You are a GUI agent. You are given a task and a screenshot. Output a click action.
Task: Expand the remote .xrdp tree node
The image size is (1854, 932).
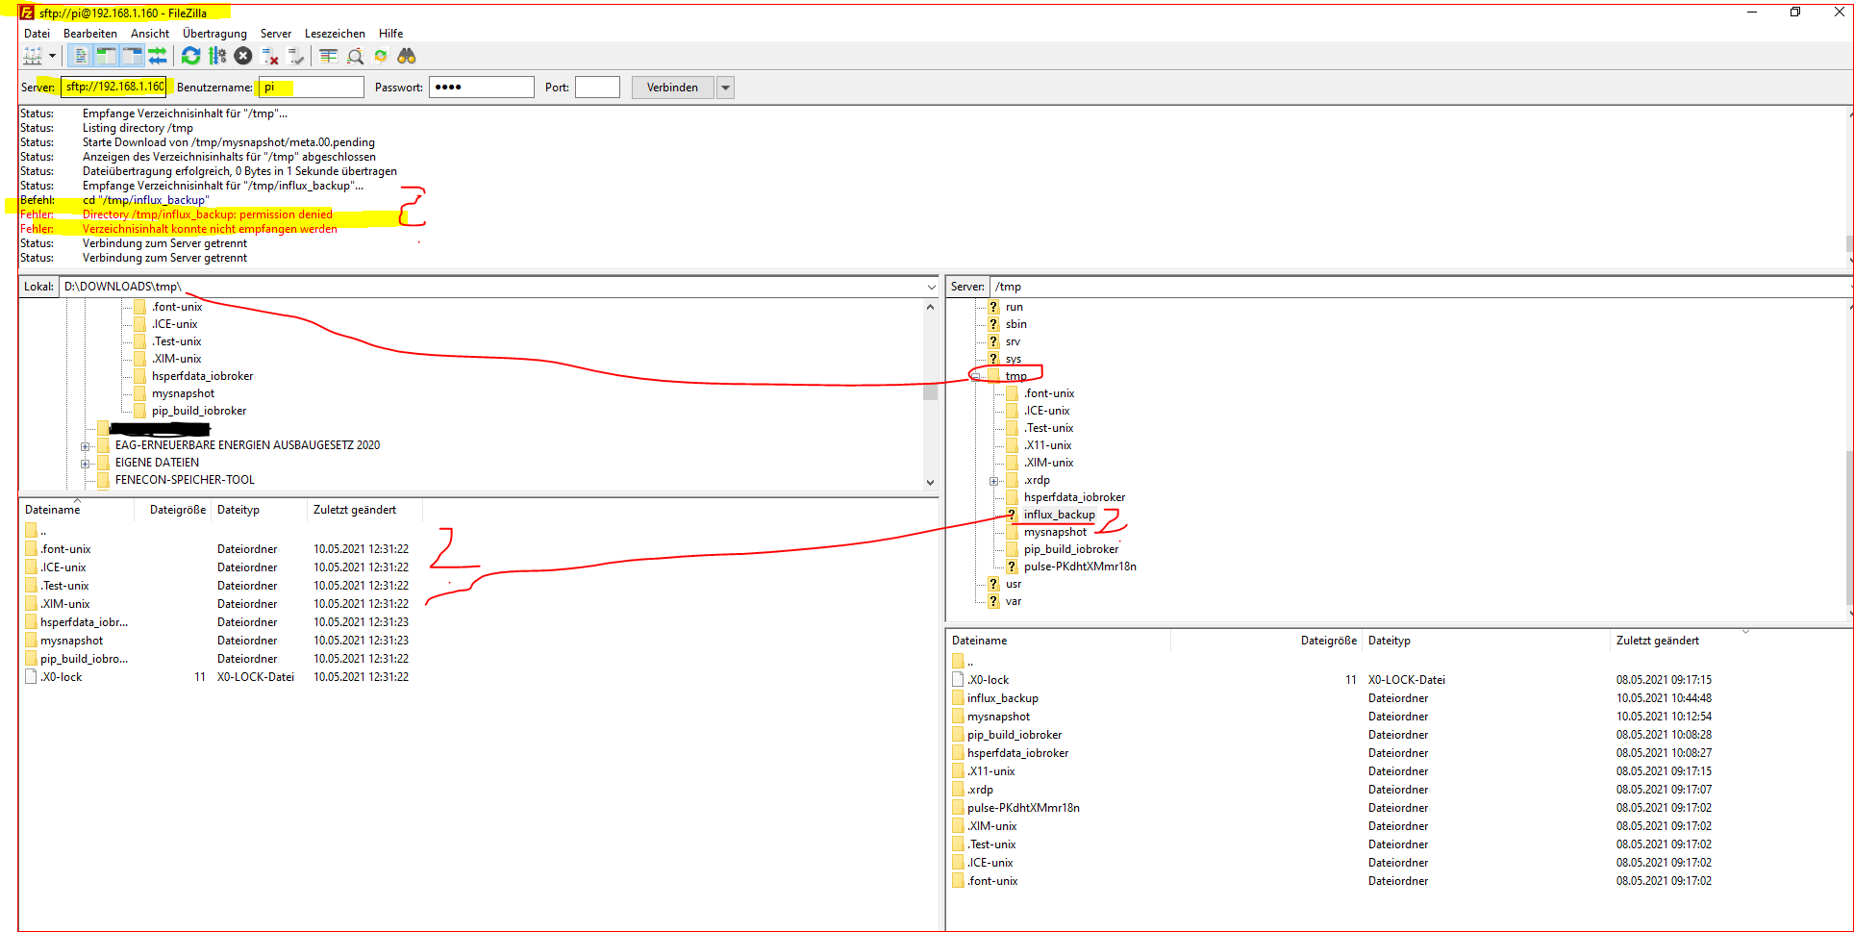click(993, 480)
